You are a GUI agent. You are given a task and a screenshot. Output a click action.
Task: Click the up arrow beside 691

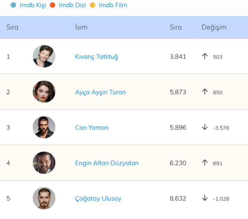pos(205,162)
